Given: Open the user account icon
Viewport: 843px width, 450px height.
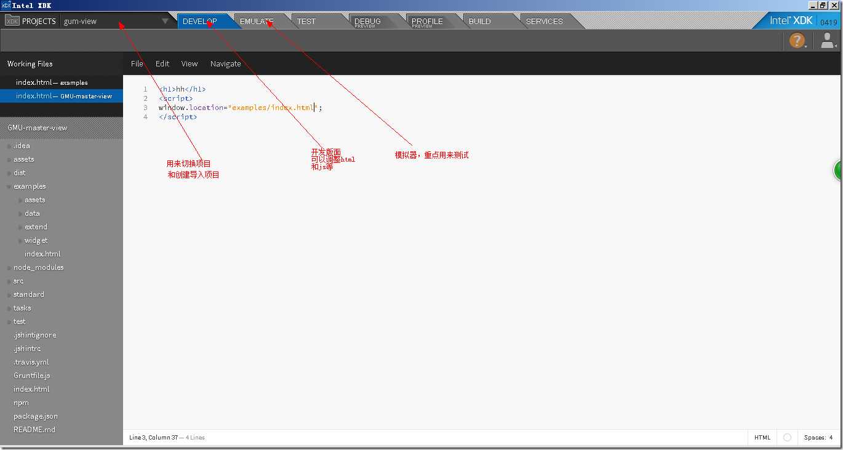Looking at the screenshot, I should 828,41.
